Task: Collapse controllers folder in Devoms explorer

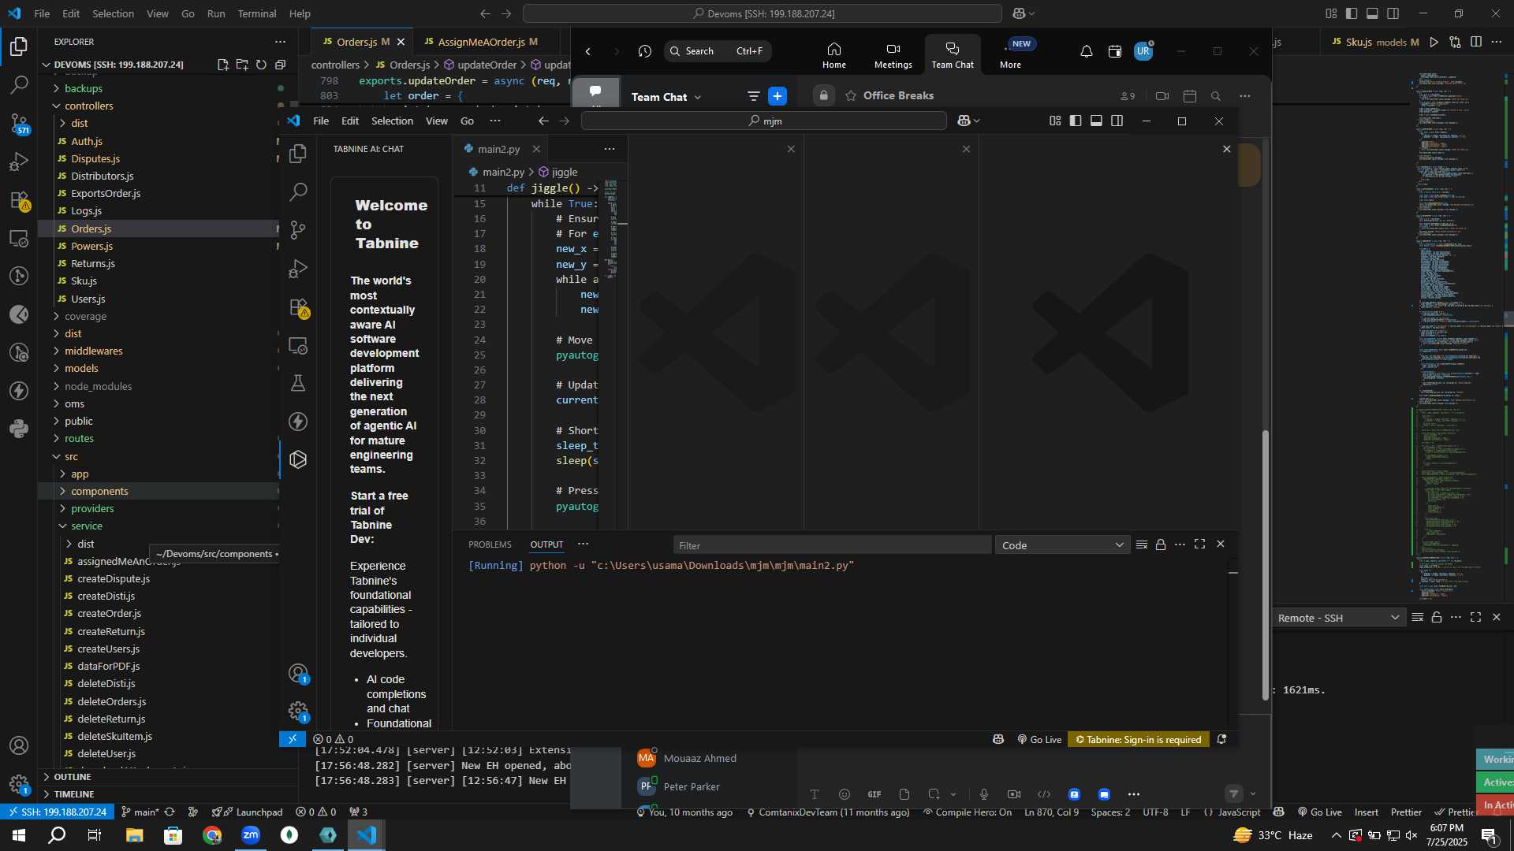Action: [x=88, y=106]
